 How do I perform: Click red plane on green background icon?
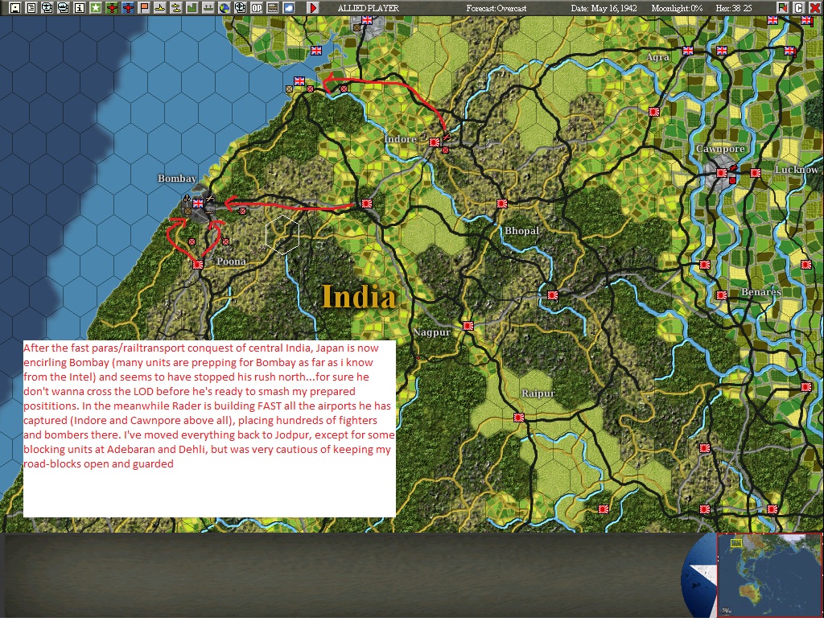click(x=111, y=7)
